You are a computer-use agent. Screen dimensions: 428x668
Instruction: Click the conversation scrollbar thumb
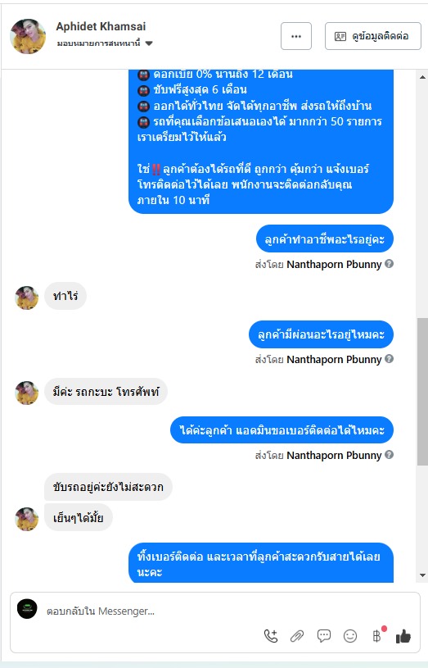[x=422, y=391]
